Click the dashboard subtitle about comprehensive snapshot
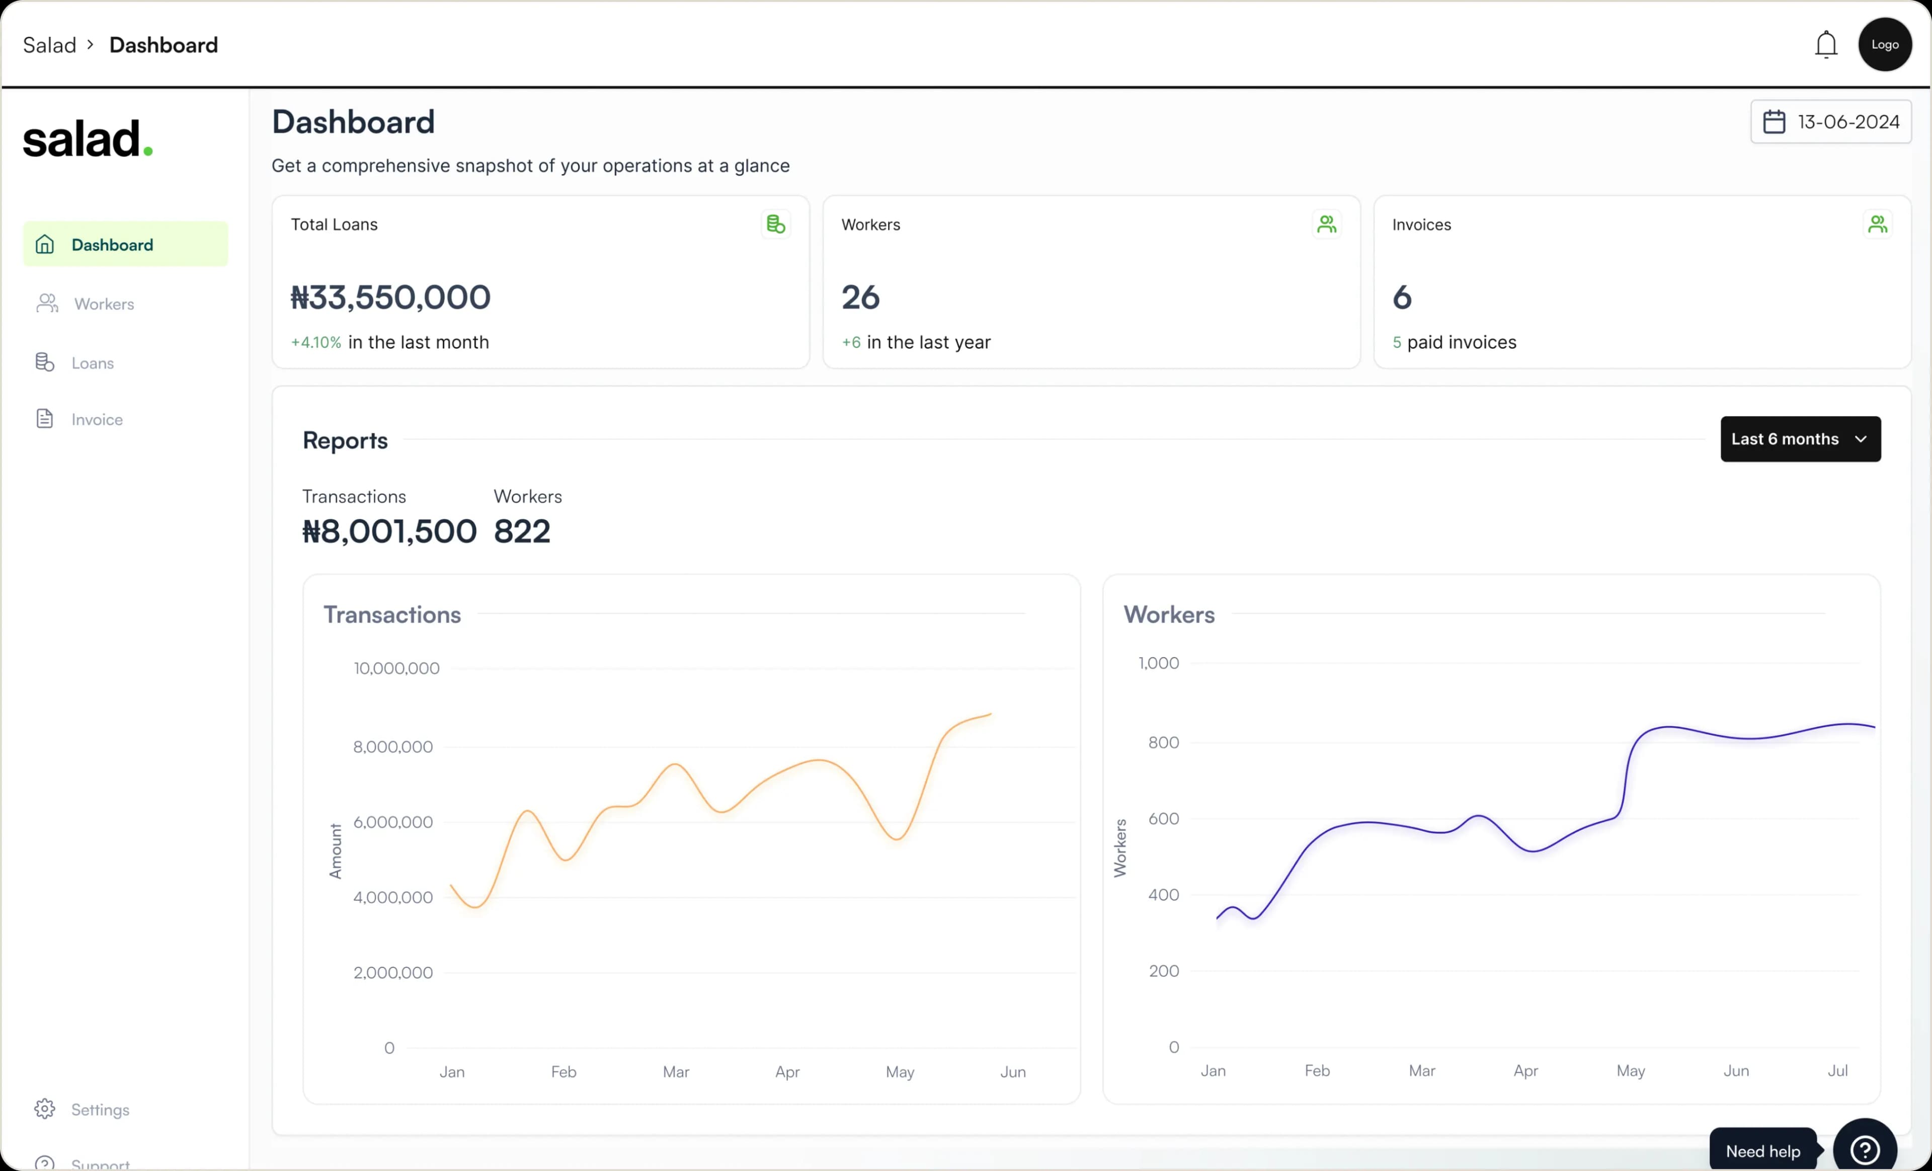 [530, 166]
